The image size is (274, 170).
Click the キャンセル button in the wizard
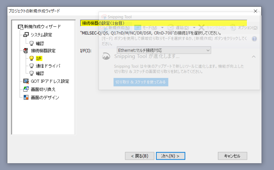tap(232, 156)
